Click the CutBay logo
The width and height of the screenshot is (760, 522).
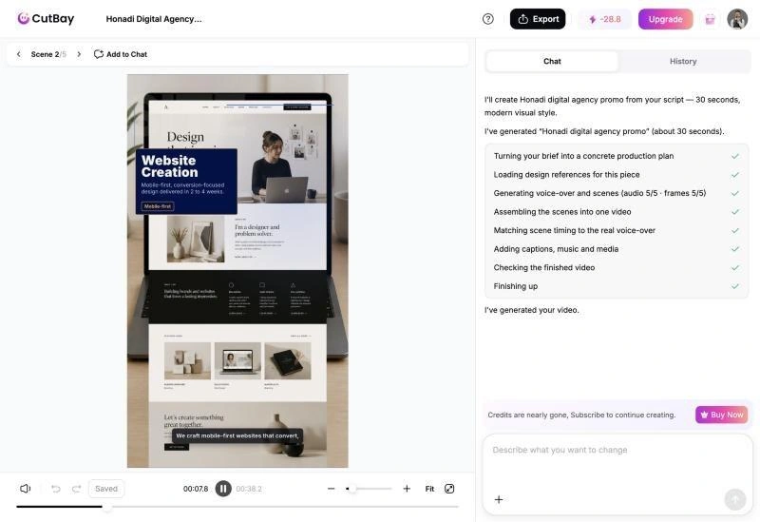[x=46, y=19]
